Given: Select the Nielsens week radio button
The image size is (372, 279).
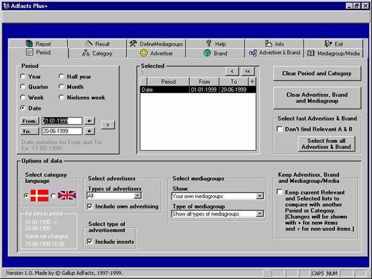Looking at the screenshot, I should tap(61, 97).
